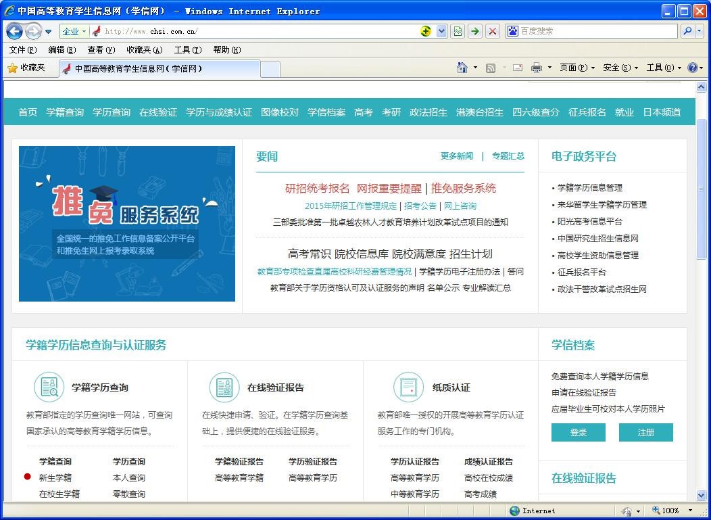The width and height of the screenshot is (711, 520).
Task: Click the 学籍学历查询 magnifier document icon
Action: [x=49, y=387]
